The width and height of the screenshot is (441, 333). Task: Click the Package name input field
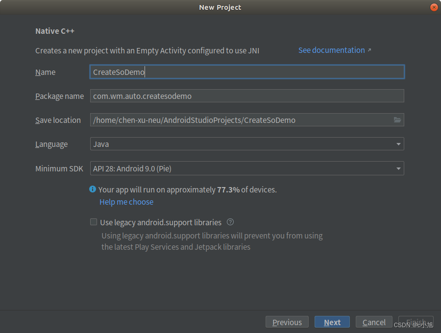pyautogui.click(x=247, y=96)
